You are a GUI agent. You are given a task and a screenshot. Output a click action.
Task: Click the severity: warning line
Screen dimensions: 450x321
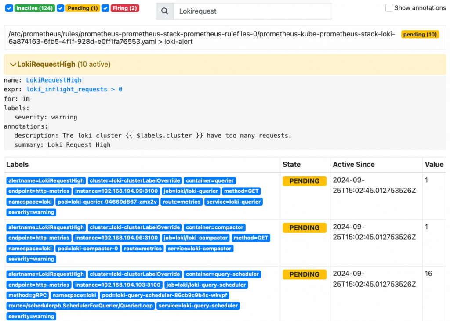click(46, 117)
